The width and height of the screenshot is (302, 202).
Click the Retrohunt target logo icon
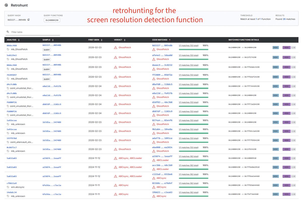click(6, 5)
